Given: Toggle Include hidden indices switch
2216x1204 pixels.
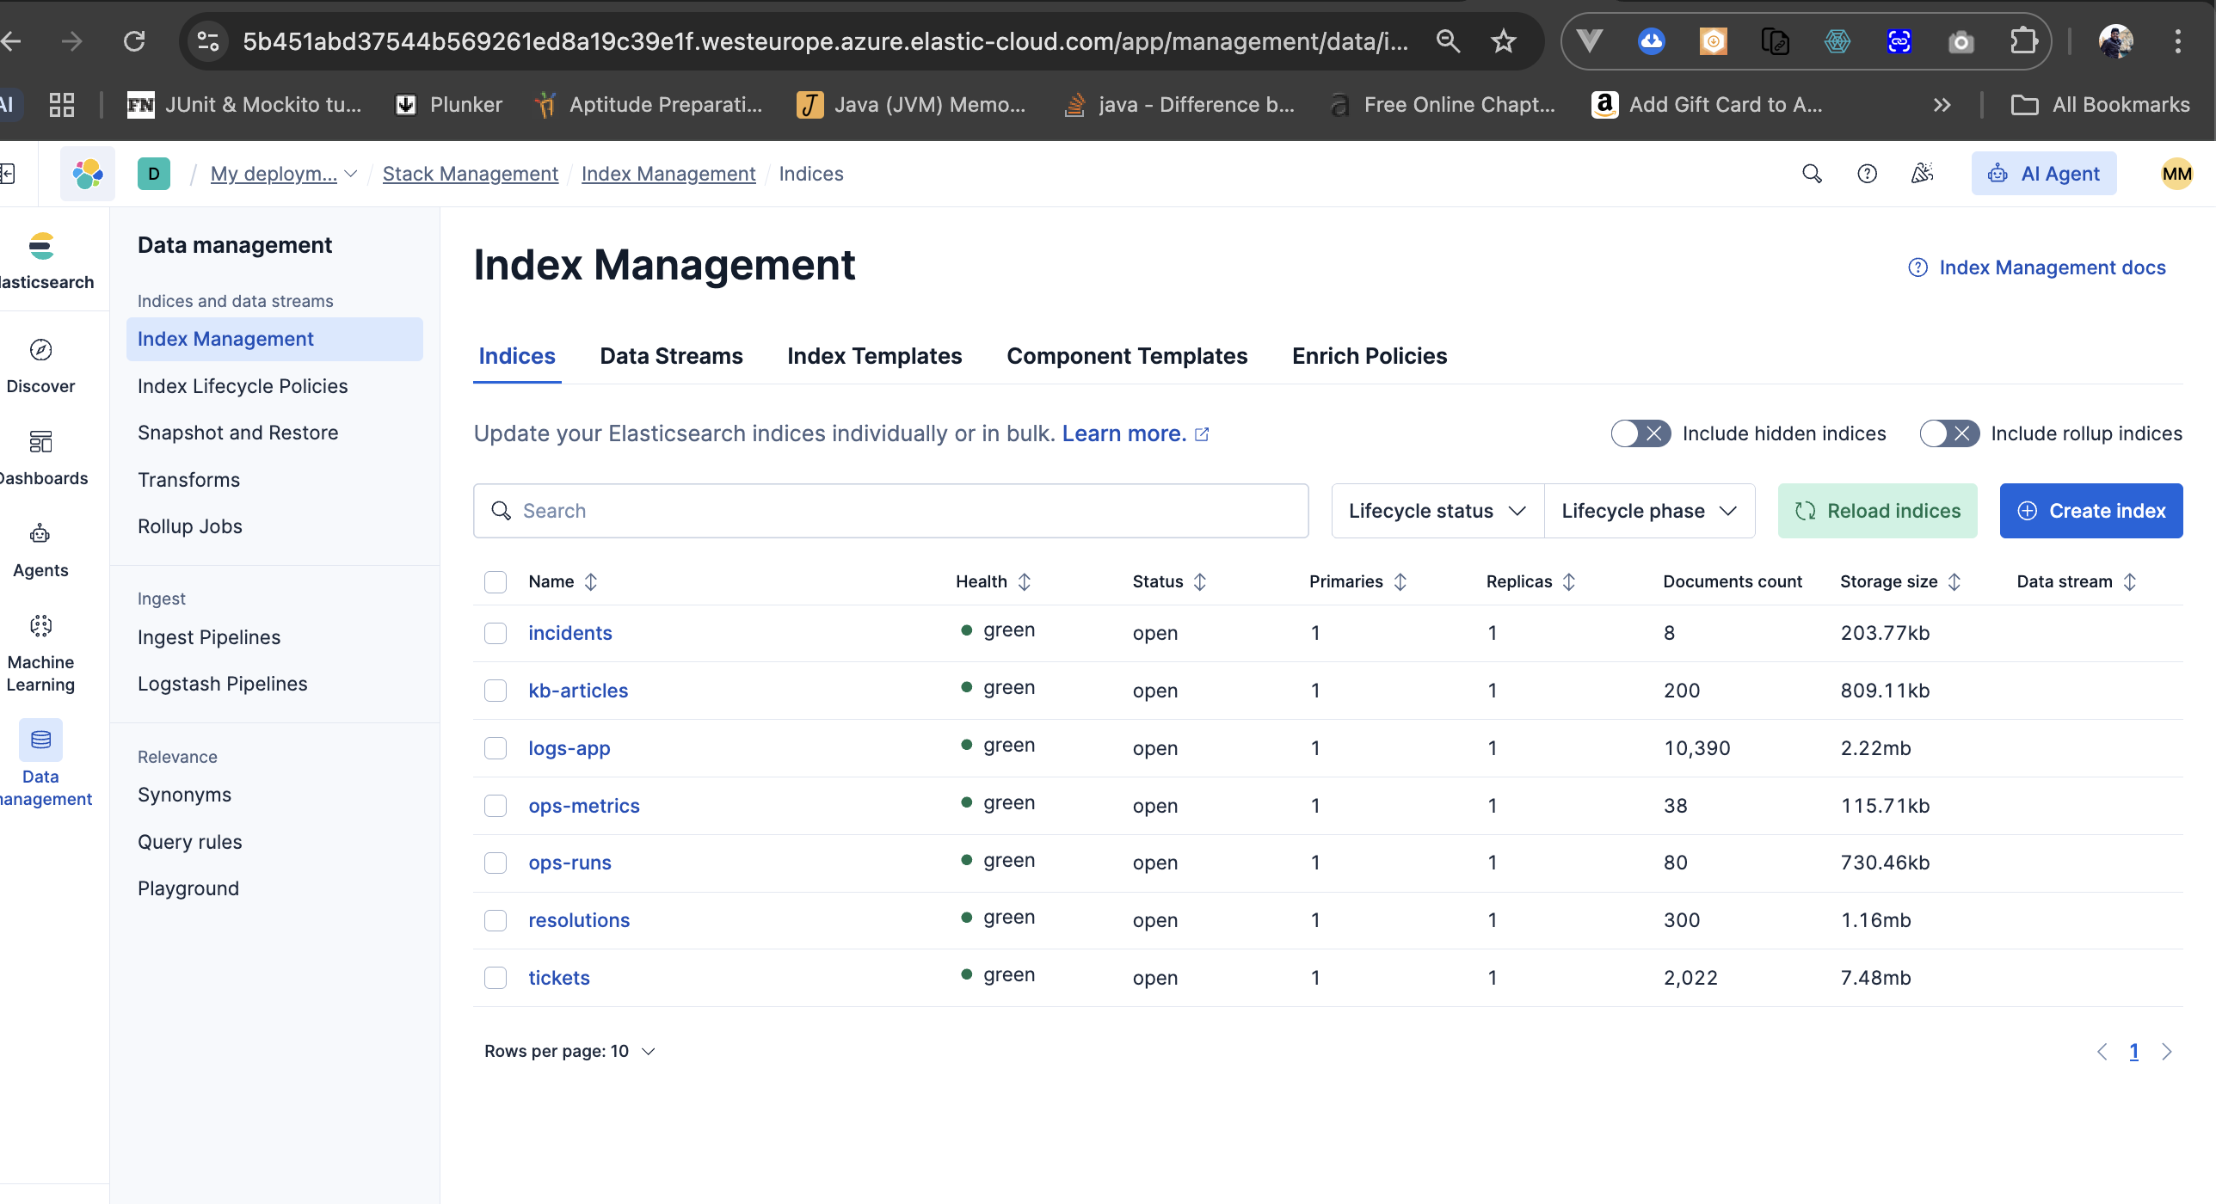Looking at the screenshot, I should click(1640, 433).
